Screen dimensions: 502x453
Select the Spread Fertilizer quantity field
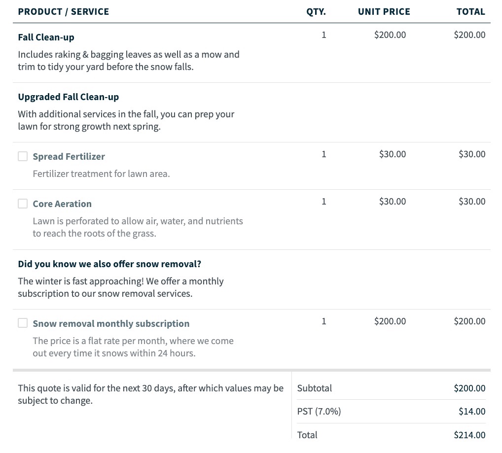click(x=324, y=154)
